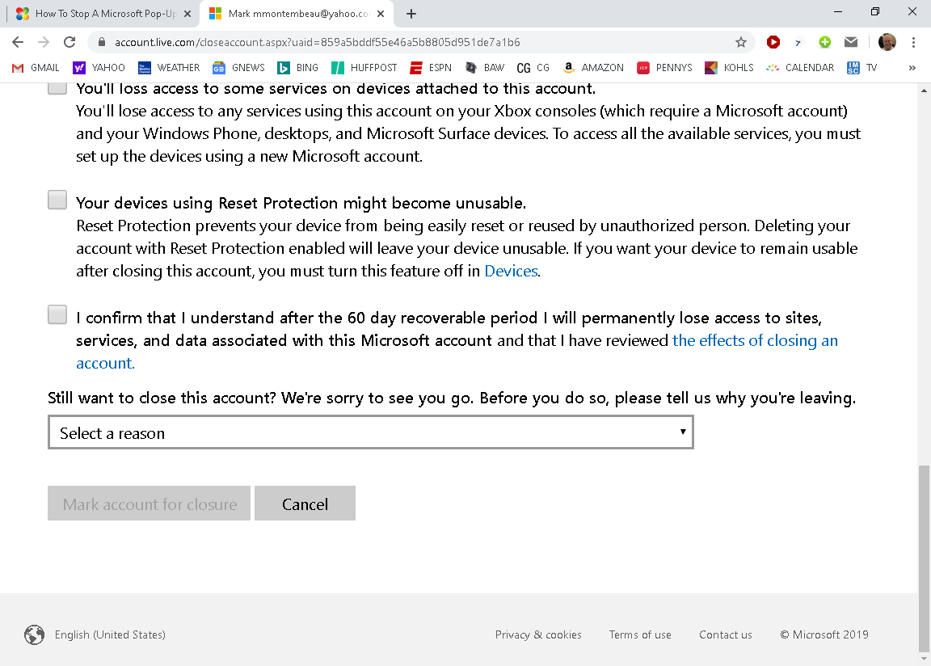The height and width of the screenshot is (666, 931).
Task: View site info via padlock icon
Action: click(102, 42)
